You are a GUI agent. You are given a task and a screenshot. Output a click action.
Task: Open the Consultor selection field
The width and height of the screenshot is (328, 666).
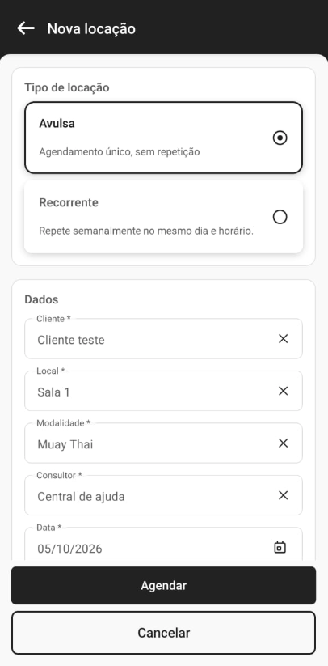(163, 495)
